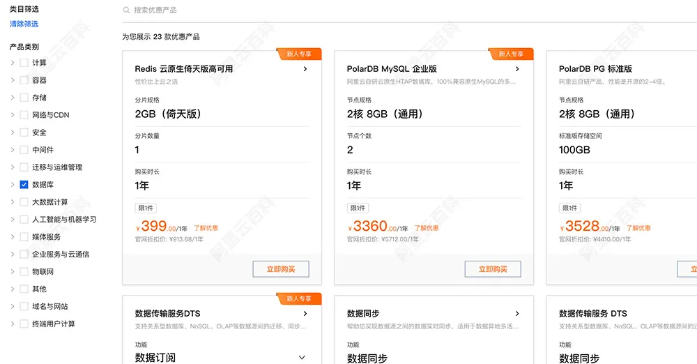Enable the 安全 checkbox
This screenshot has height=364, width=697.
[x=24, y=132]
